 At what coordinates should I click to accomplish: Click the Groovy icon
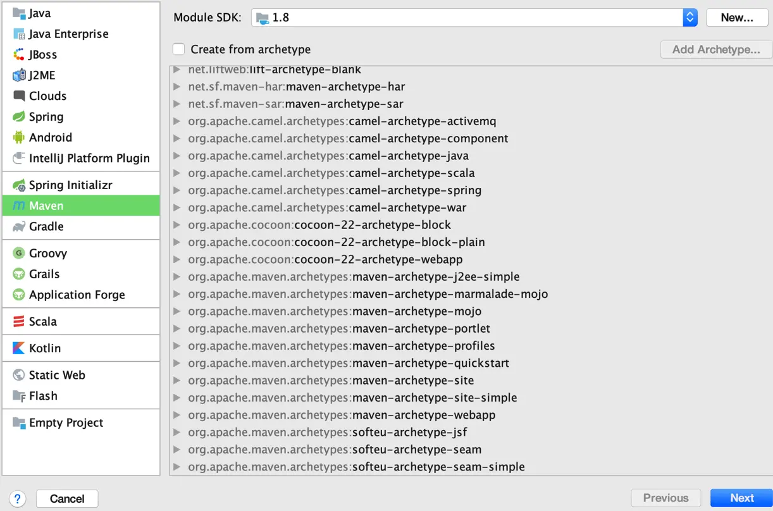(18, 254)
